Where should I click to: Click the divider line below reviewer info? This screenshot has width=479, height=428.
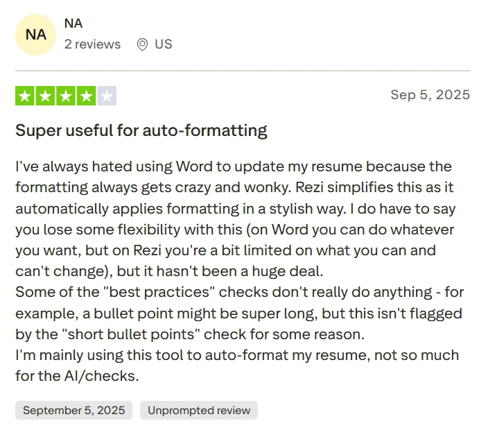click(243, 71)
